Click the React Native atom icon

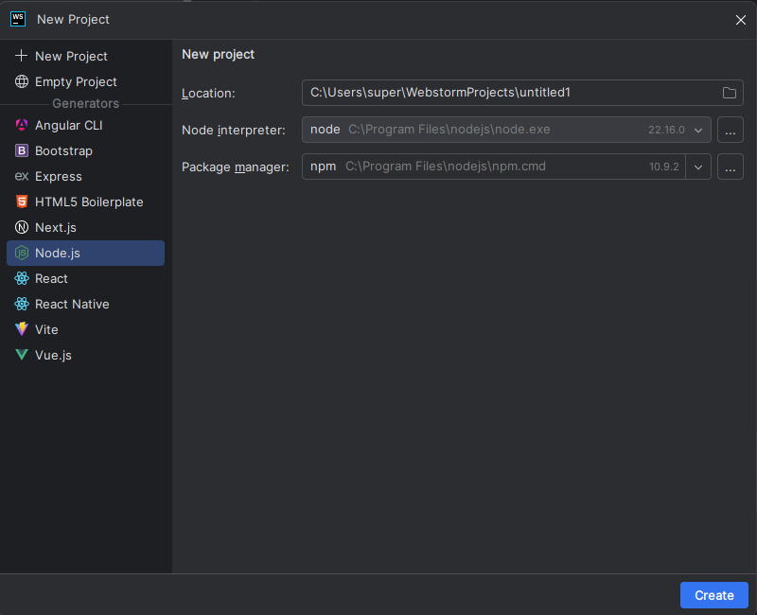point(22,304)
